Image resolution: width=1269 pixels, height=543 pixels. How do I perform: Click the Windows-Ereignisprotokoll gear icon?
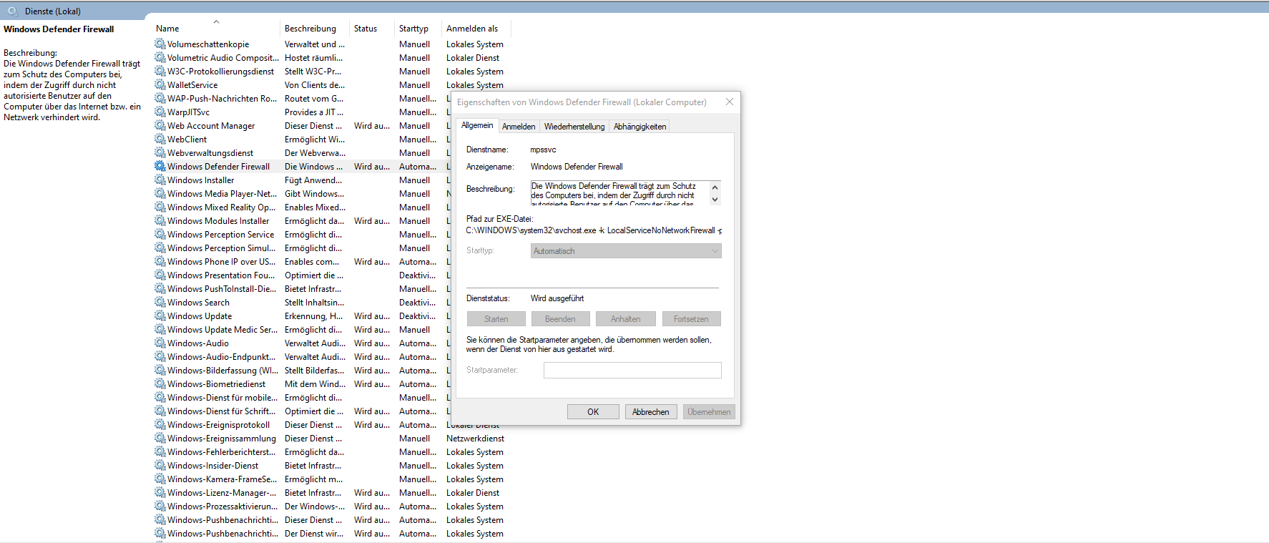(160, 425)
